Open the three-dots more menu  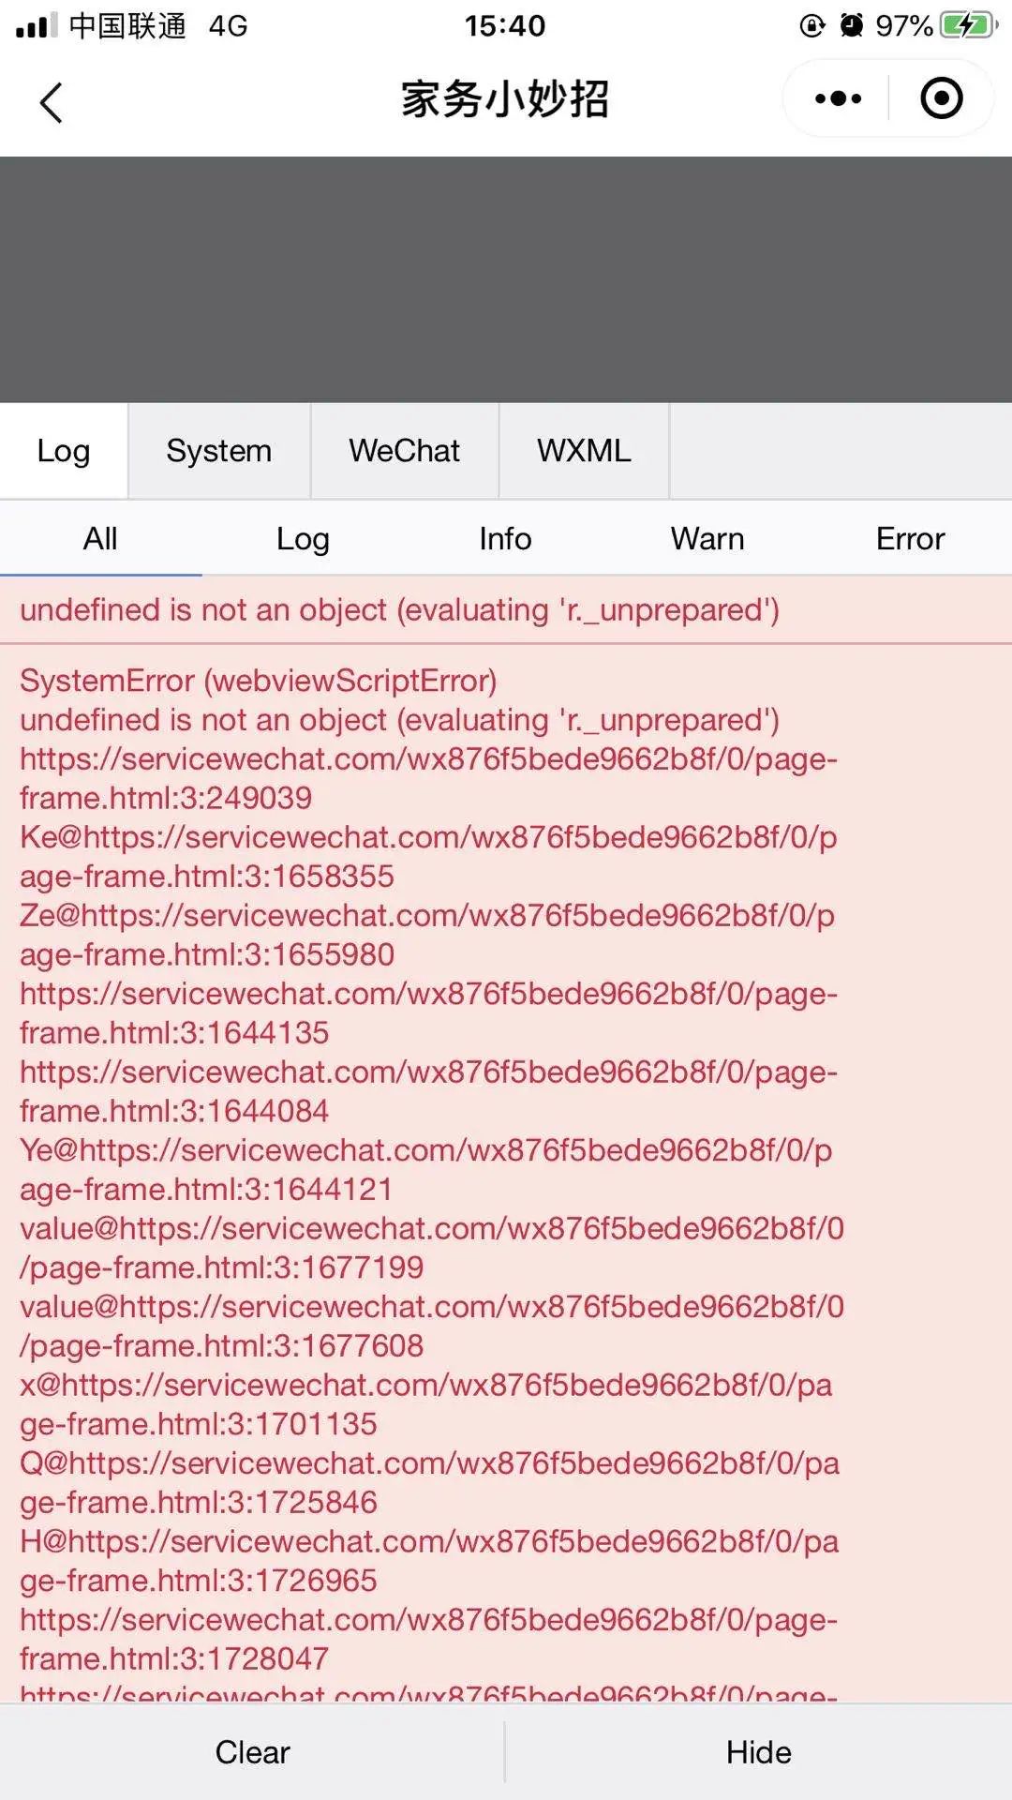[x=838, y=98]
